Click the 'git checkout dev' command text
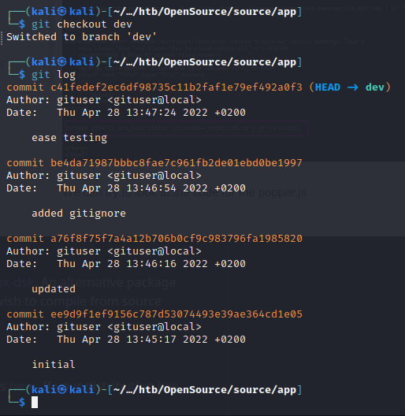Image resolution: width=405 pixels, height=416 pixels. click(x=82, y=24)
